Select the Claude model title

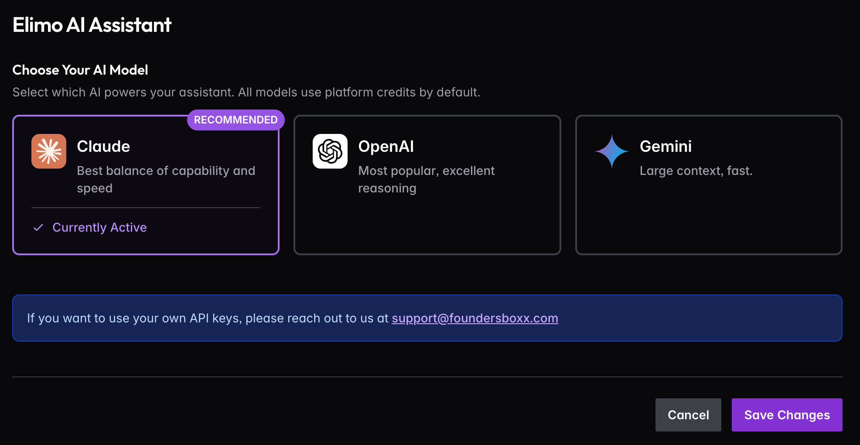pyautogui.click(x=103, y=147)
